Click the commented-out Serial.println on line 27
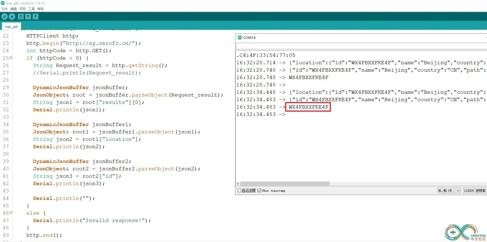The image size is (487, 242). point(87,73)
